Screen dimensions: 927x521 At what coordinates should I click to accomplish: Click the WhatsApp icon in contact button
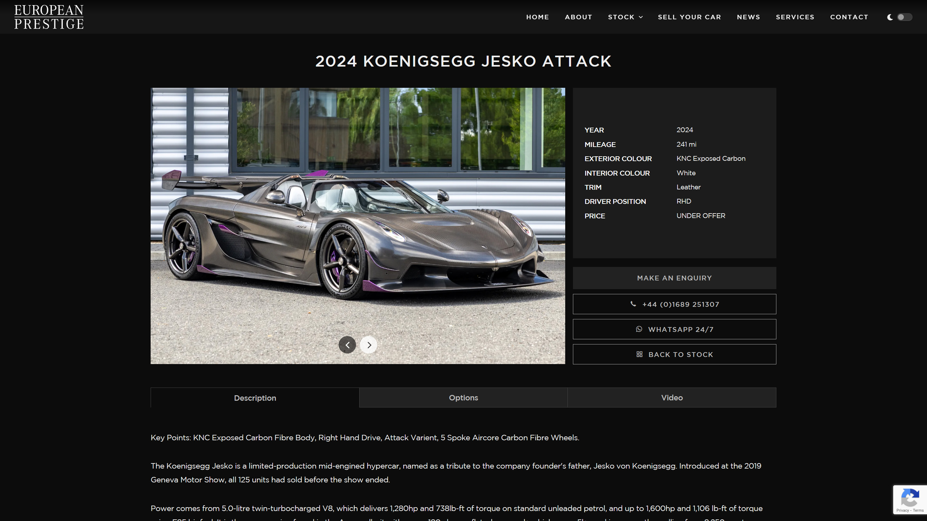tap(639, 329)
